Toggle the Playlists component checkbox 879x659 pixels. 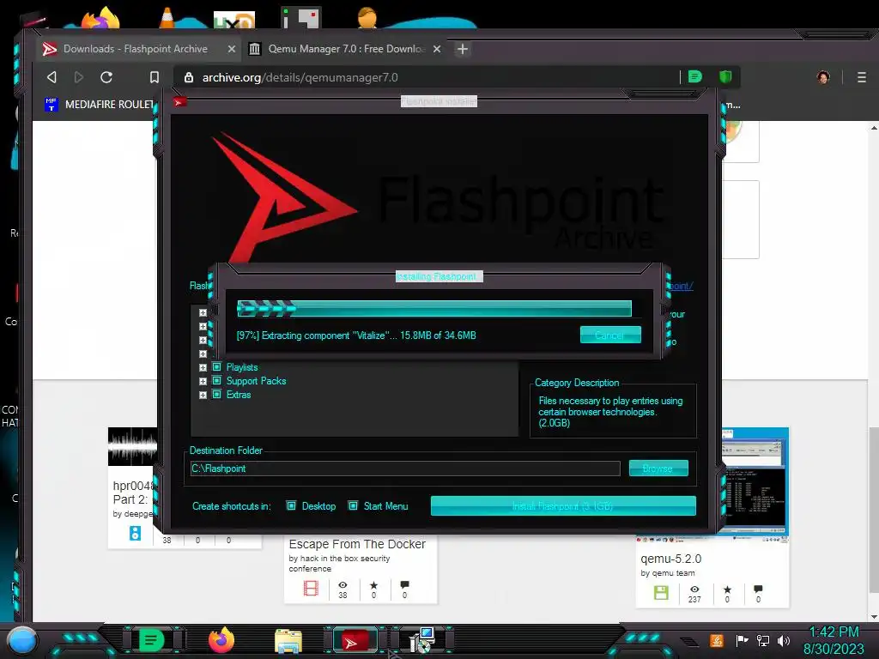pyautogui.click(x=217, y=367)
